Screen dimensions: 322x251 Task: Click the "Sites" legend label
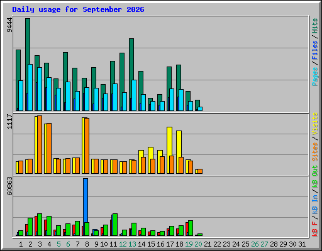314,152
